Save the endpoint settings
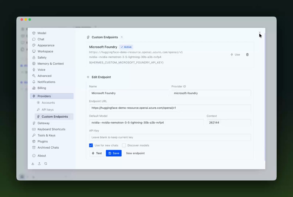The height and width of the screenshot is (197, 293). pos(113,153)
